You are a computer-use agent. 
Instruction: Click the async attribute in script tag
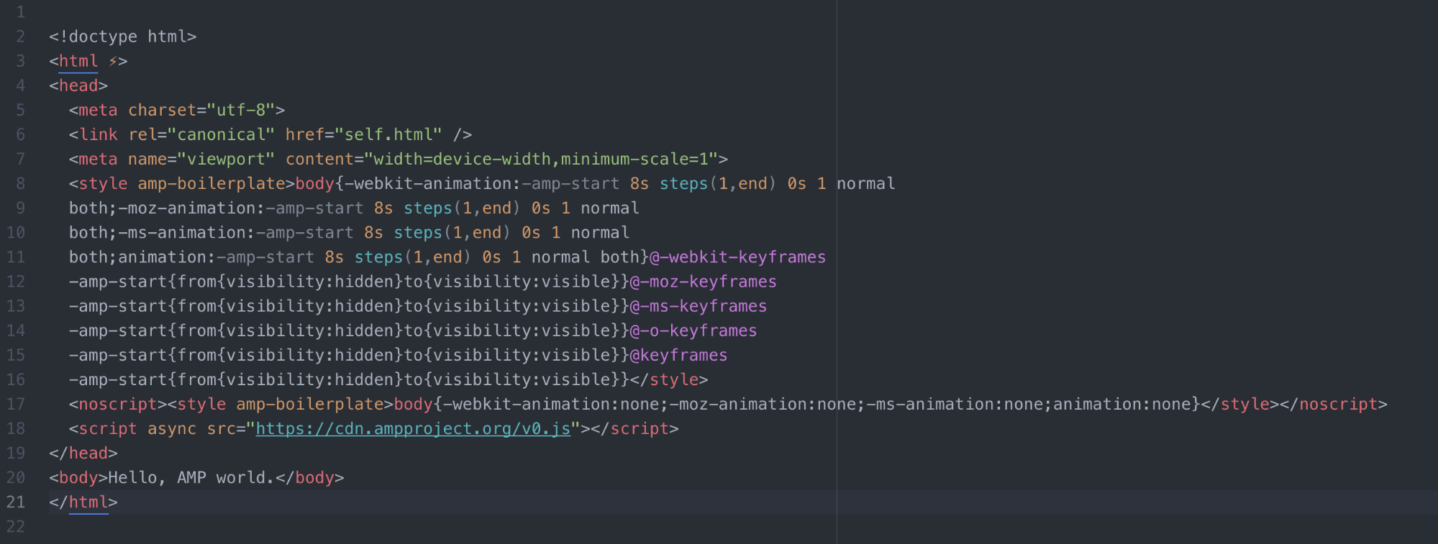click(x=172, y=429)
